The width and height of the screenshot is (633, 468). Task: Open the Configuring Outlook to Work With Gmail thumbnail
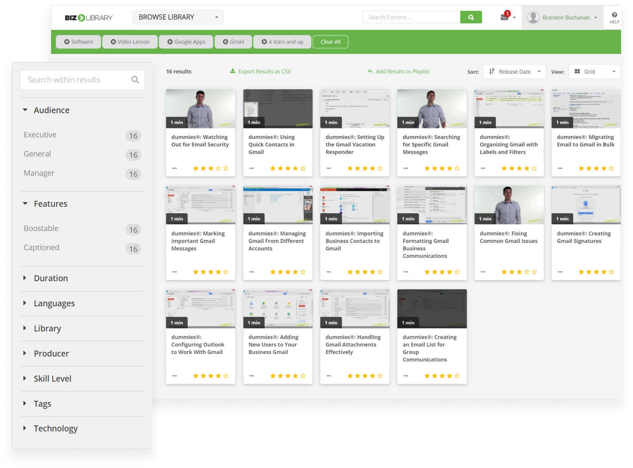click(x=200, y=309)
